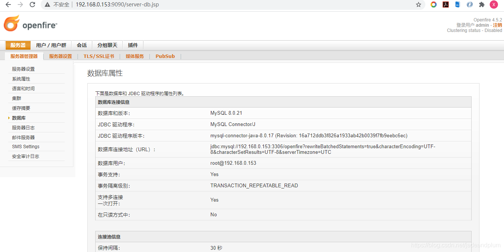Click the Clustering status - Disabled text
The width and height of the screenshot is (504, 252).
tap(475, 30)
